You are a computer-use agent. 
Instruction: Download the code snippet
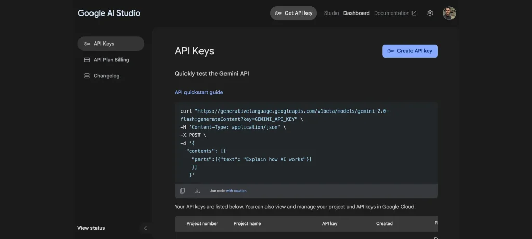tap(197, 191)
